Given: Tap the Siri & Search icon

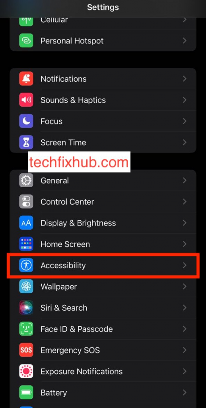Looking at the screenshot, I should tap(26, 308).
